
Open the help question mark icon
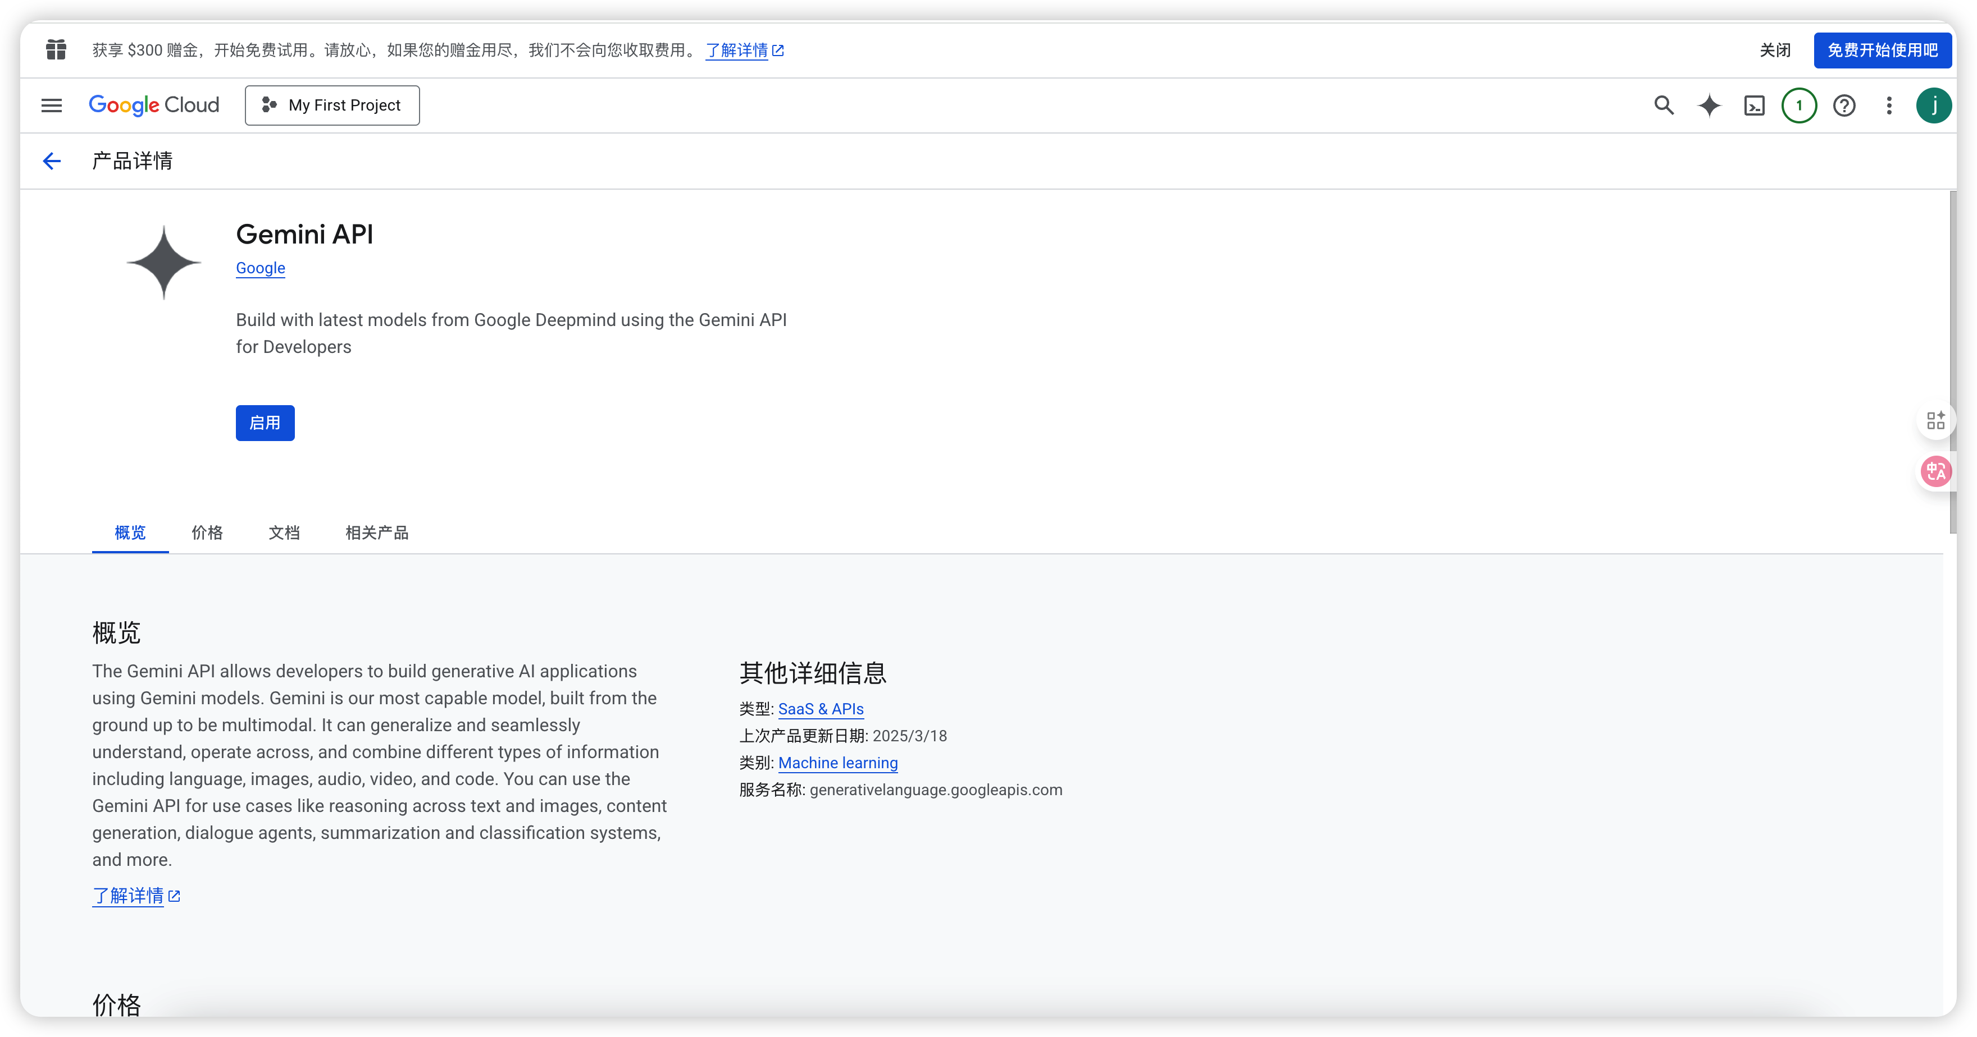[1843, 105]
